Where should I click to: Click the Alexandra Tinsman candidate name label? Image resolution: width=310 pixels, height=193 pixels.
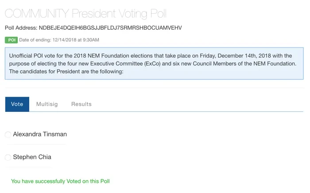pyautogui.click(x=40, y=134)
